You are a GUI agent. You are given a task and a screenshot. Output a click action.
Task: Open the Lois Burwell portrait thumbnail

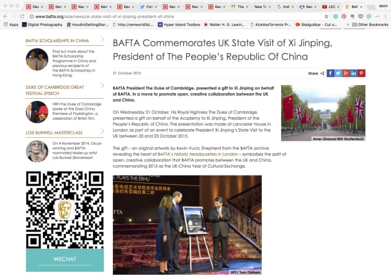point(37,151)
